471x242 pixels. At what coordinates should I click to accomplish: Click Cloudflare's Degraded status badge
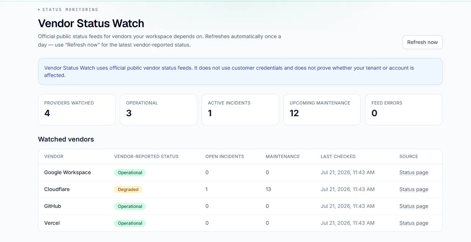click(128, 190)
